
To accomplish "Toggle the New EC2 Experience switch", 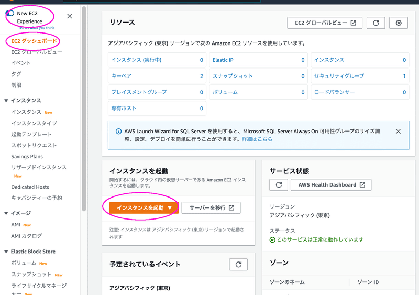I will [10, 13].
